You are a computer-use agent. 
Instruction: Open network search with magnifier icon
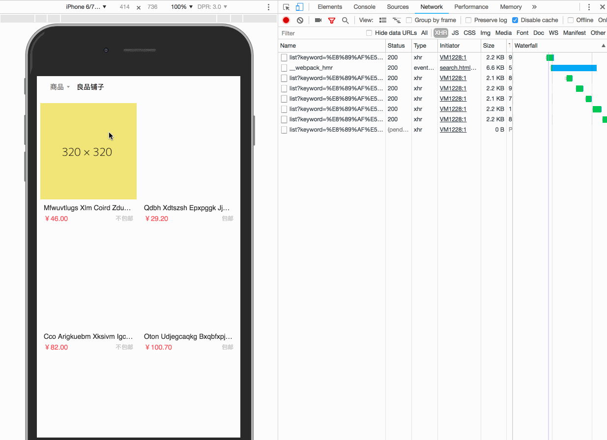pos(346,20)
